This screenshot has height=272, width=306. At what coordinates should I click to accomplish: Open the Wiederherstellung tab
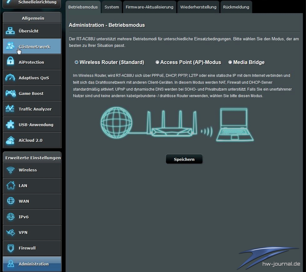coord(198,7)
